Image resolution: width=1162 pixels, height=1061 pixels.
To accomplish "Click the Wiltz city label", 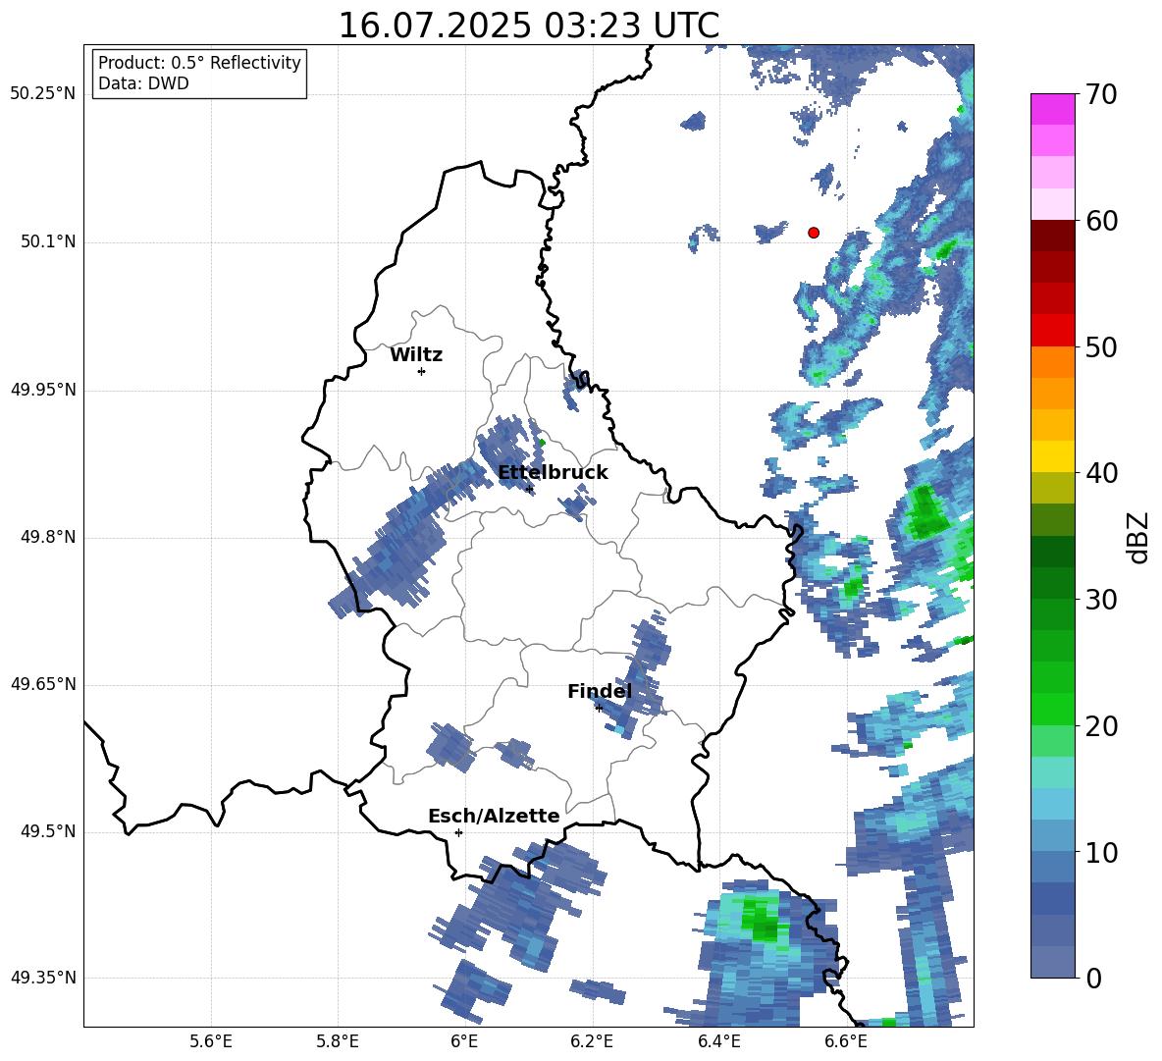I will point(416,355).
